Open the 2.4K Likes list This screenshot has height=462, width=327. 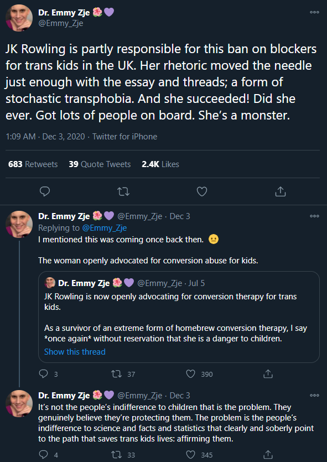160,164
